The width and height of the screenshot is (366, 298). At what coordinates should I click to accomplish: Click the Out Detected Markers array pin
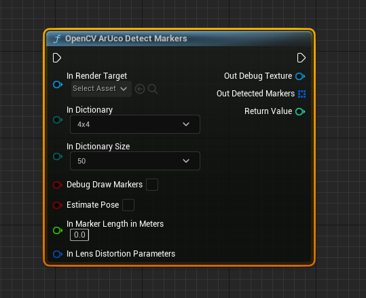point(301,94)
